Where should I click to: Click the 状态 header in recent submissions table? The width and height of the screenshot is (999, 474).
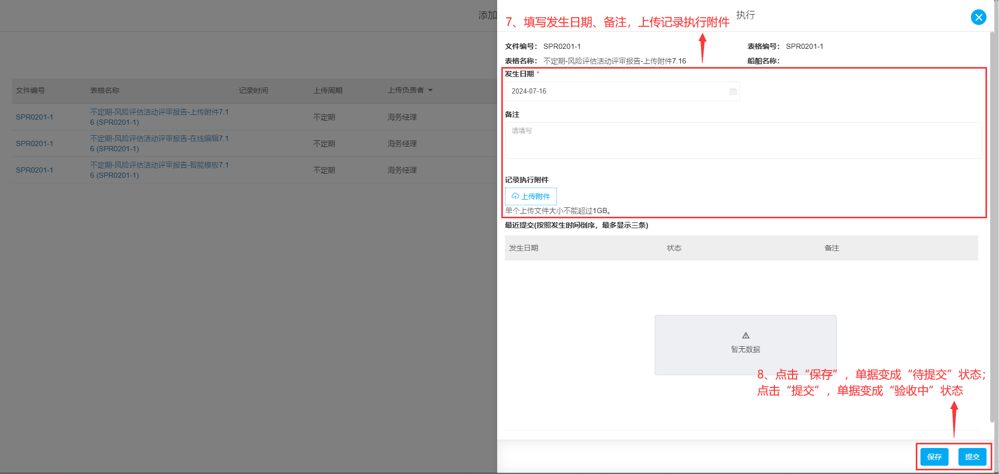(674, 248)
